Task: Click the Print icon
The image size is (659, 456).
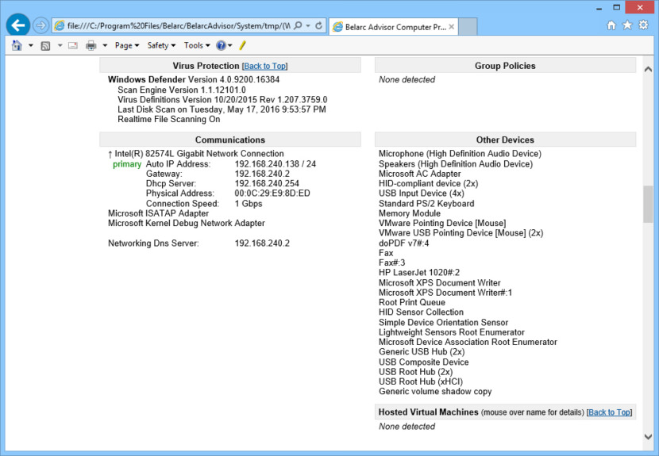Action: (91, 45)
